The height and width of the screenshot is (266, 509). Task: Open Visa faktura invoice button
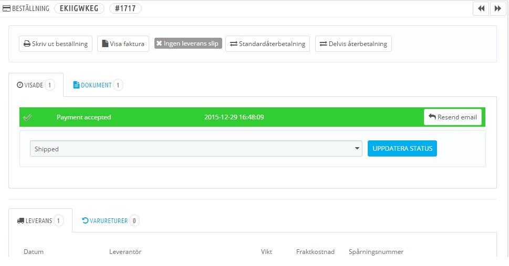click(x=123, y=43)
